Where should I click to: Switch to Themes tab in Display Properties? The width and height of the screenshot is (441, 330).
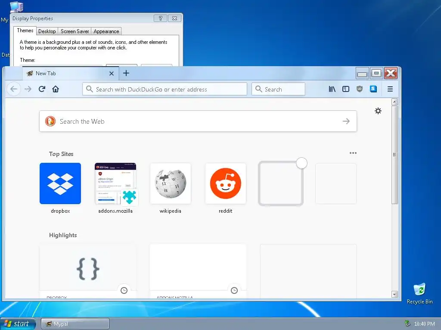(x=25, y=31)
